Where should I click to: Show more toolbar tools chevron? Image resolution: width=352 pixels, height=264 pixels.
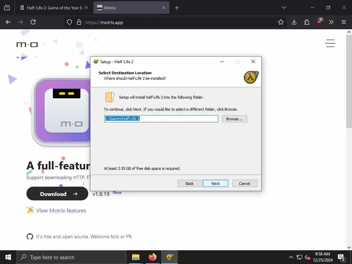(x=331, y=22)
